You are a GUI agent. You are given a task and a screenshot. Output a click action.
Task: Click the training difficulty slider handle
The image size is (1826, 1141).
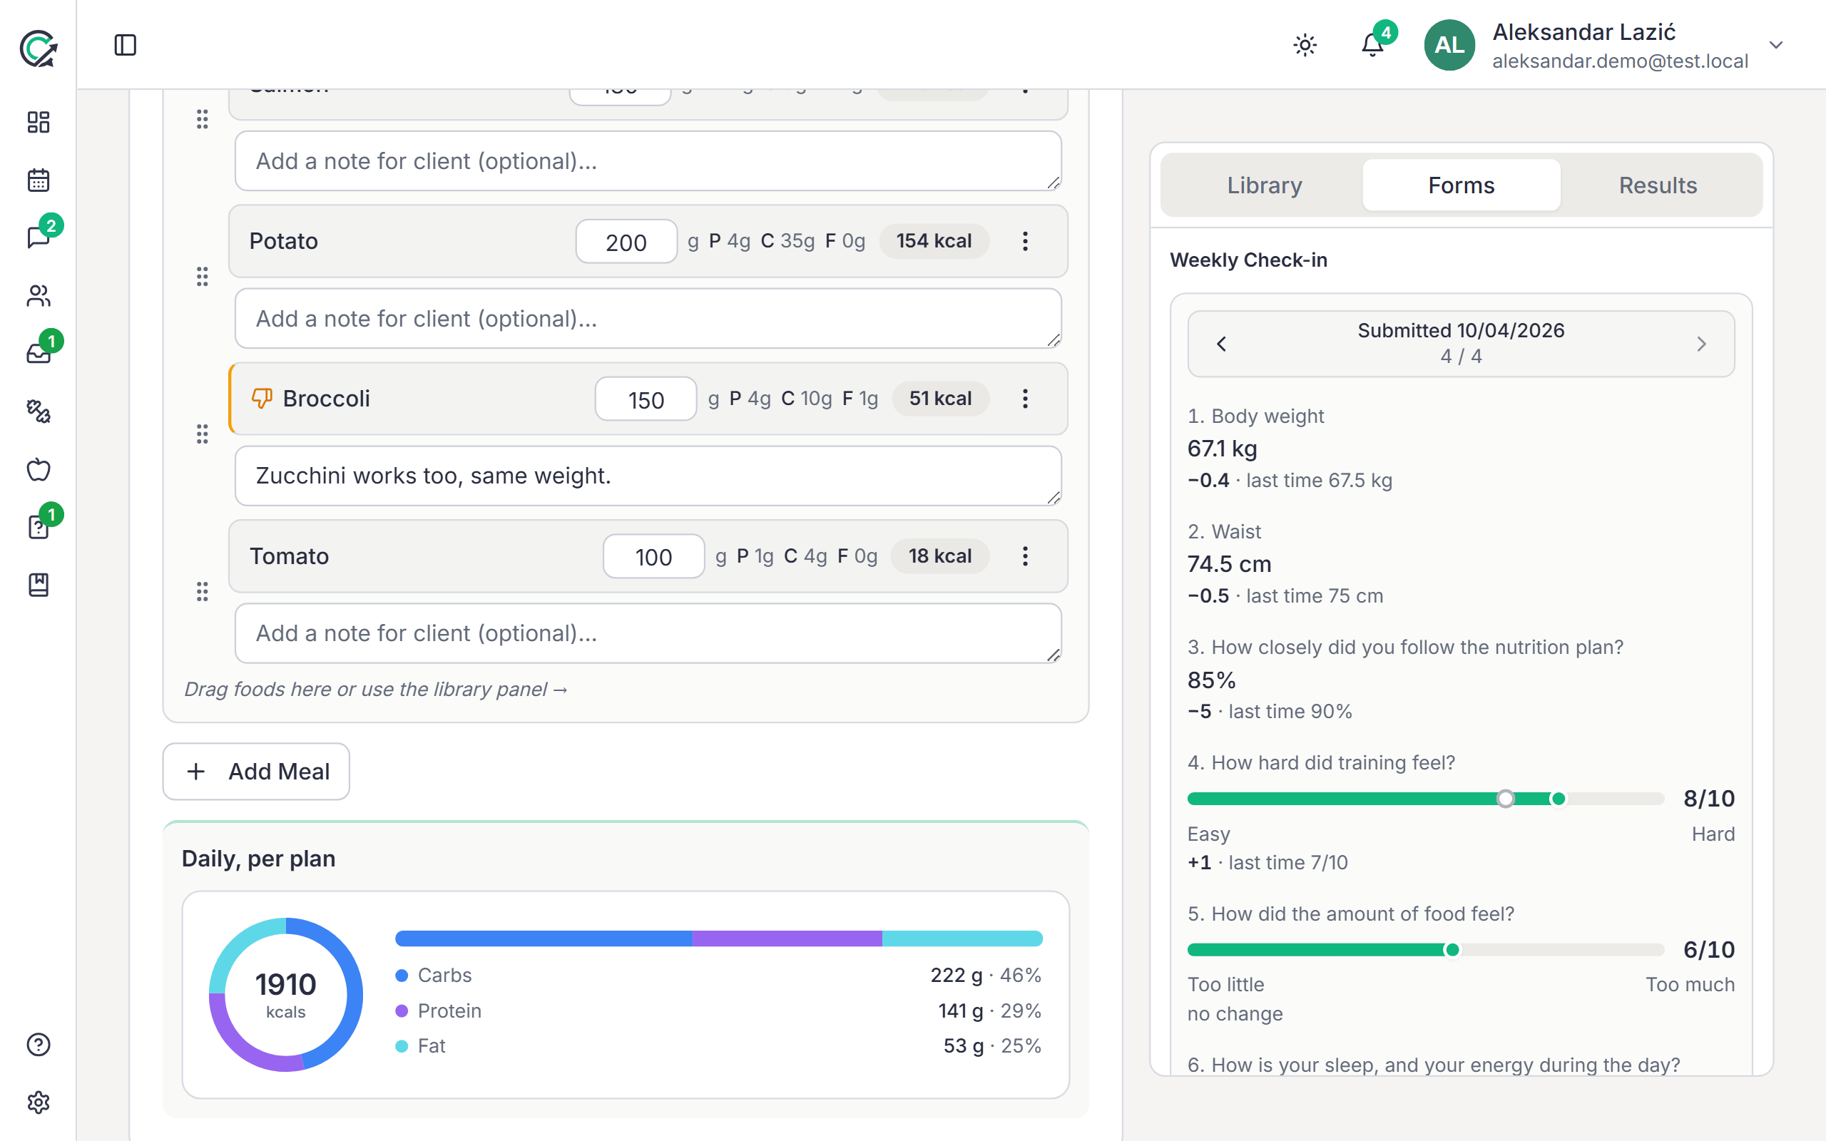pos(1558,799)
